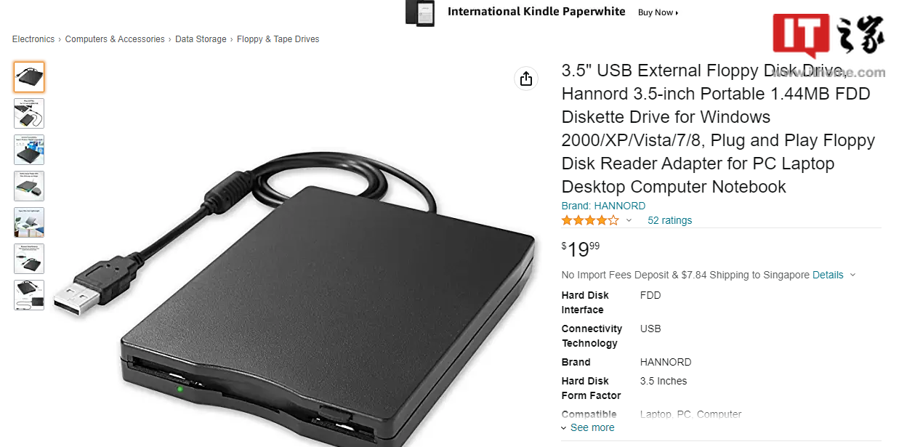This screenshot has height=447, width=899.
Task: Select the fifth product thumbnail
Action: (29, 222)
